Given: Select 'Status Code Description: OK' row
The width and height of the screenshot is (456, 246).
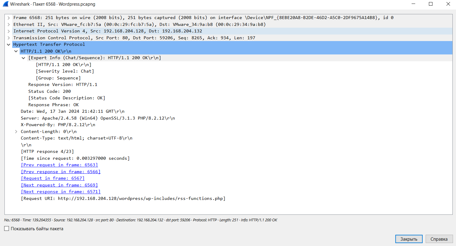Looking at the screenshot, I should [x=67, y=98].
